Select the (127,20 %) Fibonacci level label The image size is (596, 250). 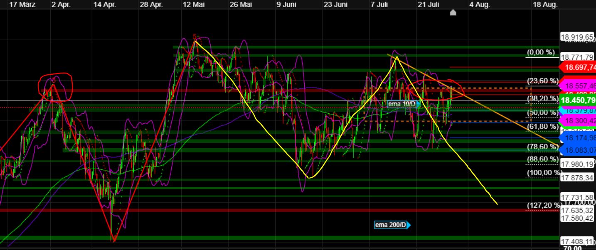(x=544, y=205)
